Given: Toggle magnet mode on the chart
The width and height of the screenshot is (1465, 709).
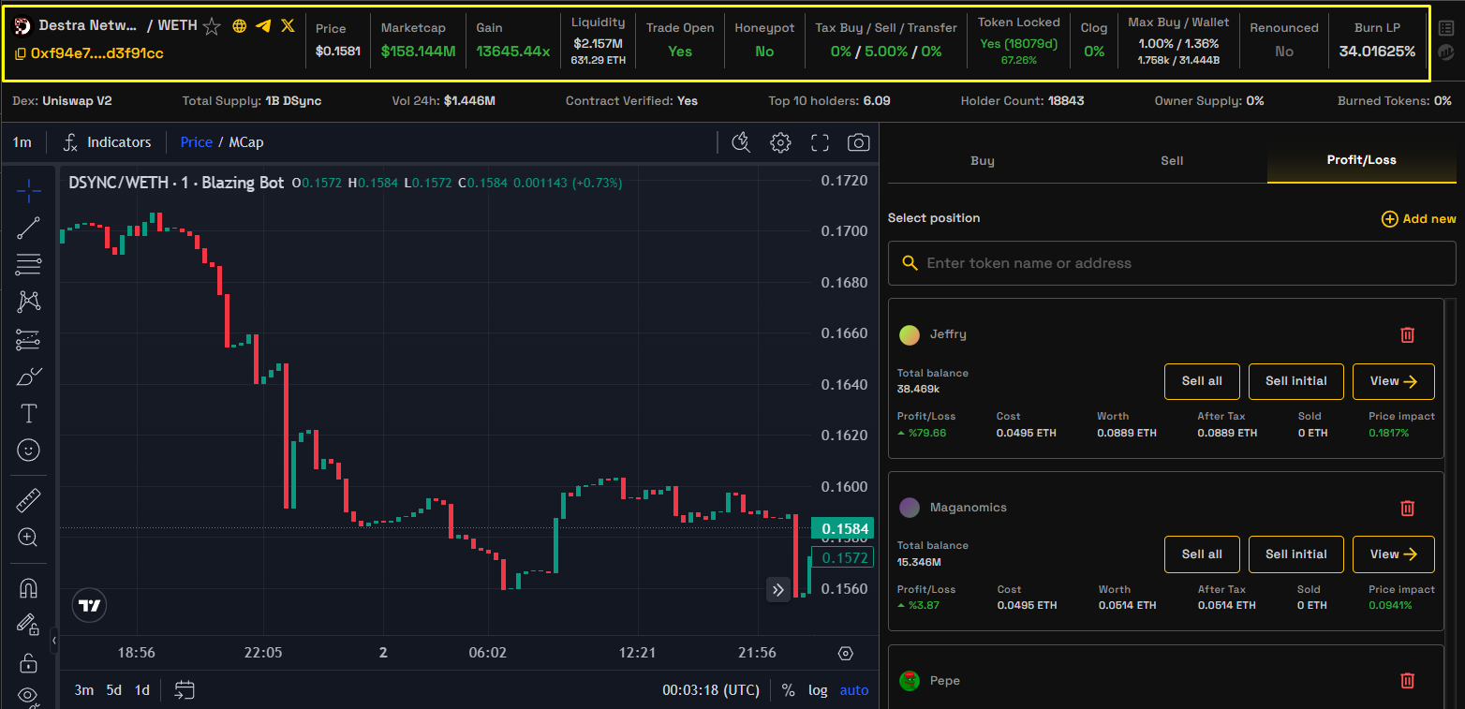Looking at the screenshot, I should (28, 588).
